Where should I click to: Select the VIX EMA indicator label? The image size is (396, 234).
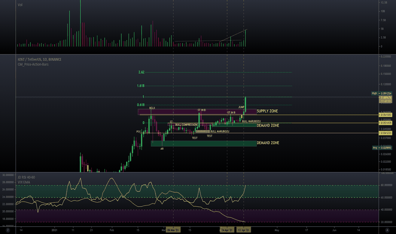24,182
